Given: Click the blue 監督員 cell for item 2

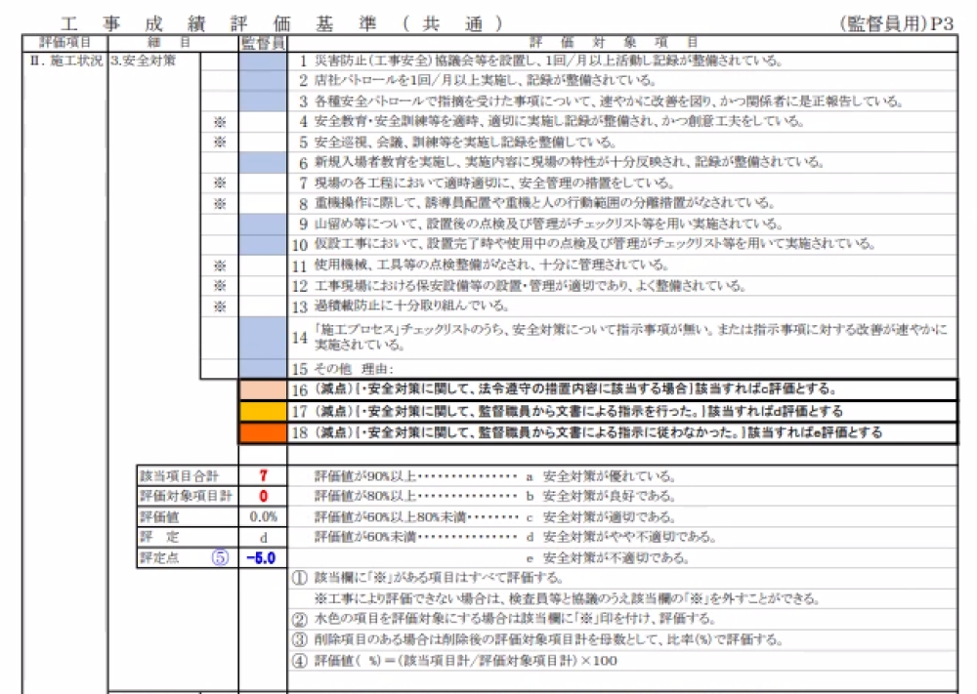Looking at the screenshot, I should (263, 81).
